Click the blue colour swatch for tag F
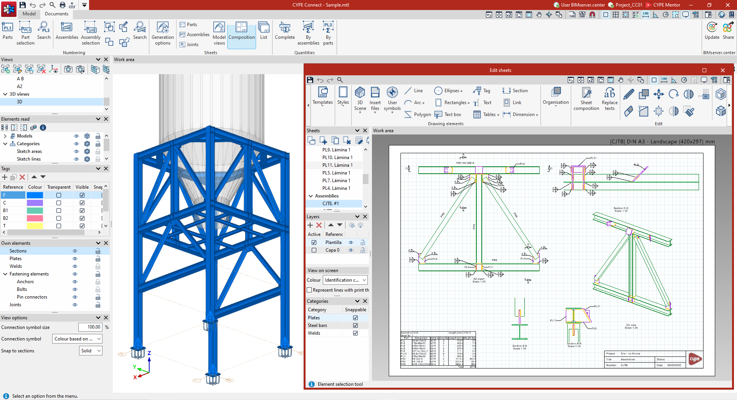Image resolution: width=737 pixels, height=400 pixels. coord(35,195)
